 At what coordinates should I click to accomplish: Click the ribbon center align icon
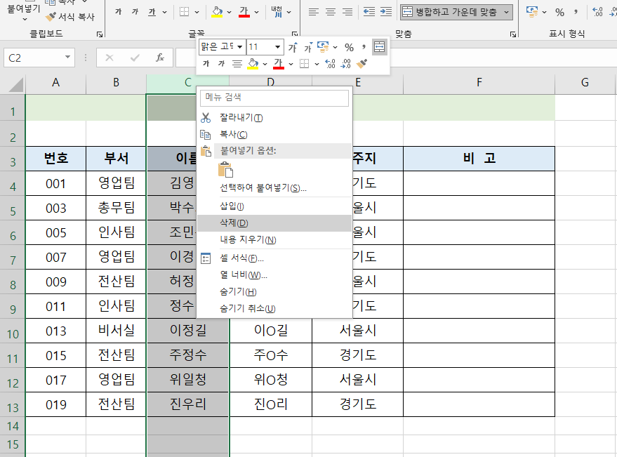[331, 12]
